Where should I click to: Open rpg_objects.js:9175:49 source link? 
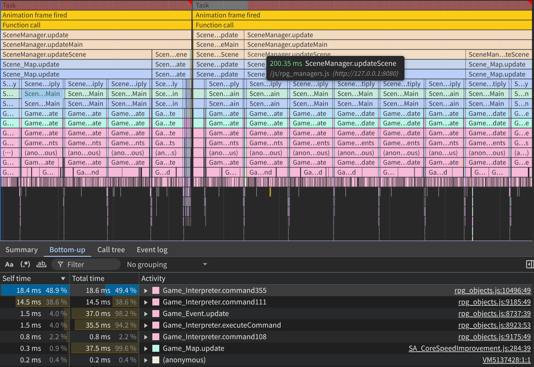[494, 337]
